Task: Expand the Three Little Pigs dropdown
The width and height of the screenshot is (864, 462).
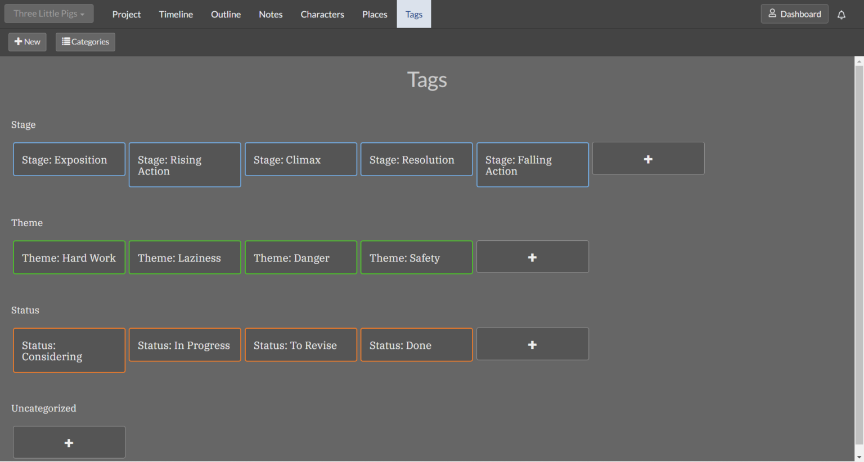Action: [x=49, y=14]
